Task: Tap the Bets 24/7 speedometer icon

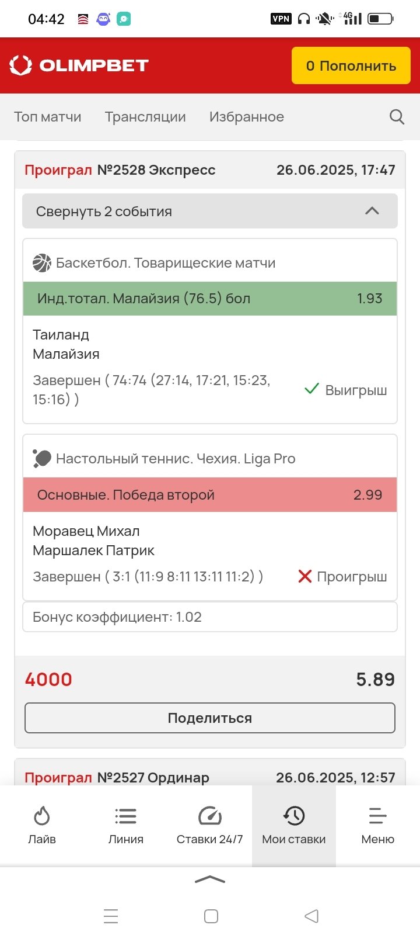Action: click(210, 816)
